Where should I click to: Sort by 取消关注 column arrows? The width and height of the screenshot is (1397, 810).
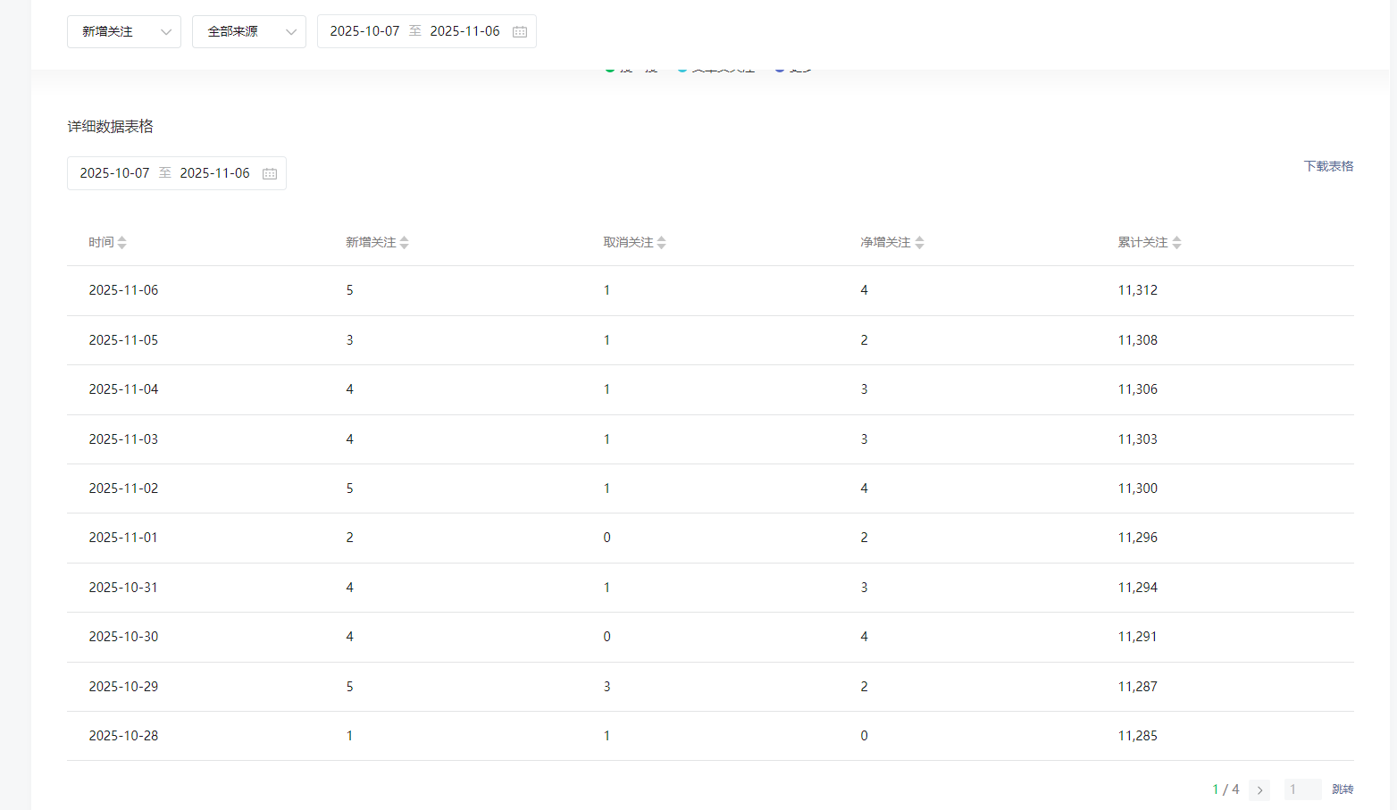tap(662, 243)
